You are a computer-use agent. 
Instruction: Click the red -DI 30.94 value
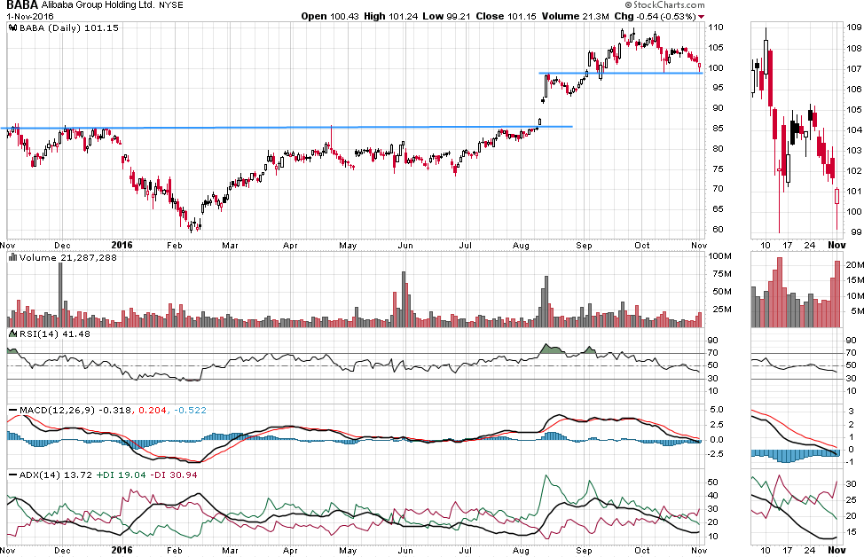pos(174,475)
